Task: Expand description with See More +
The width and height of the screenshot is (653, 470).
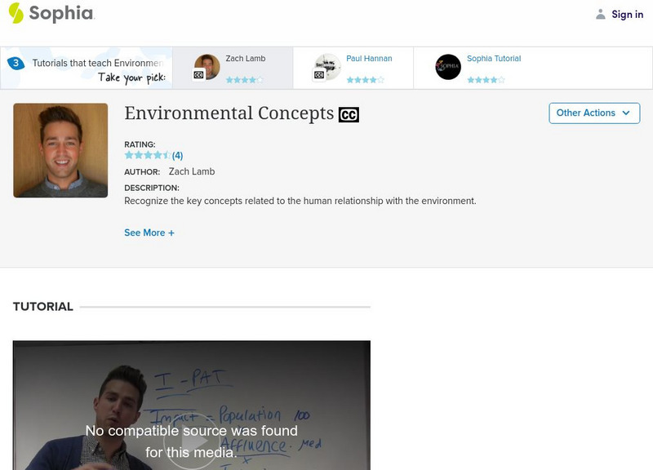Action: (149, 233)
